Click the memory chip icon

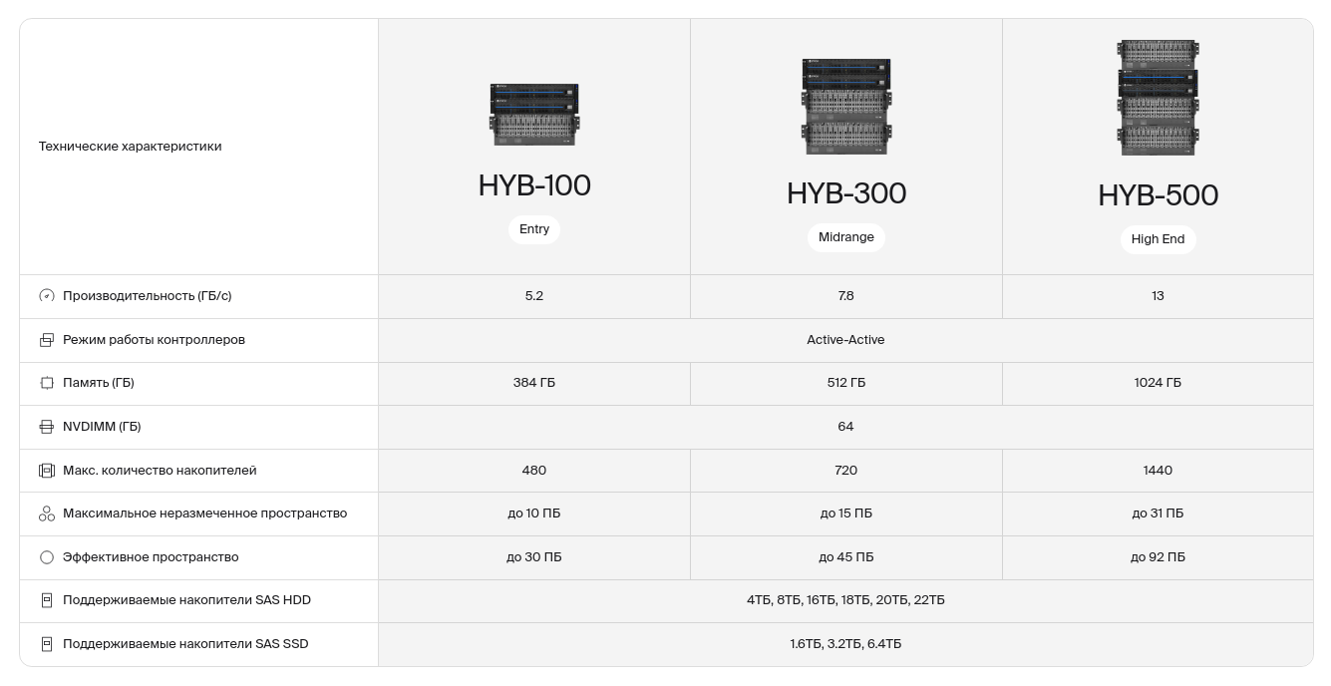[47, 383]
